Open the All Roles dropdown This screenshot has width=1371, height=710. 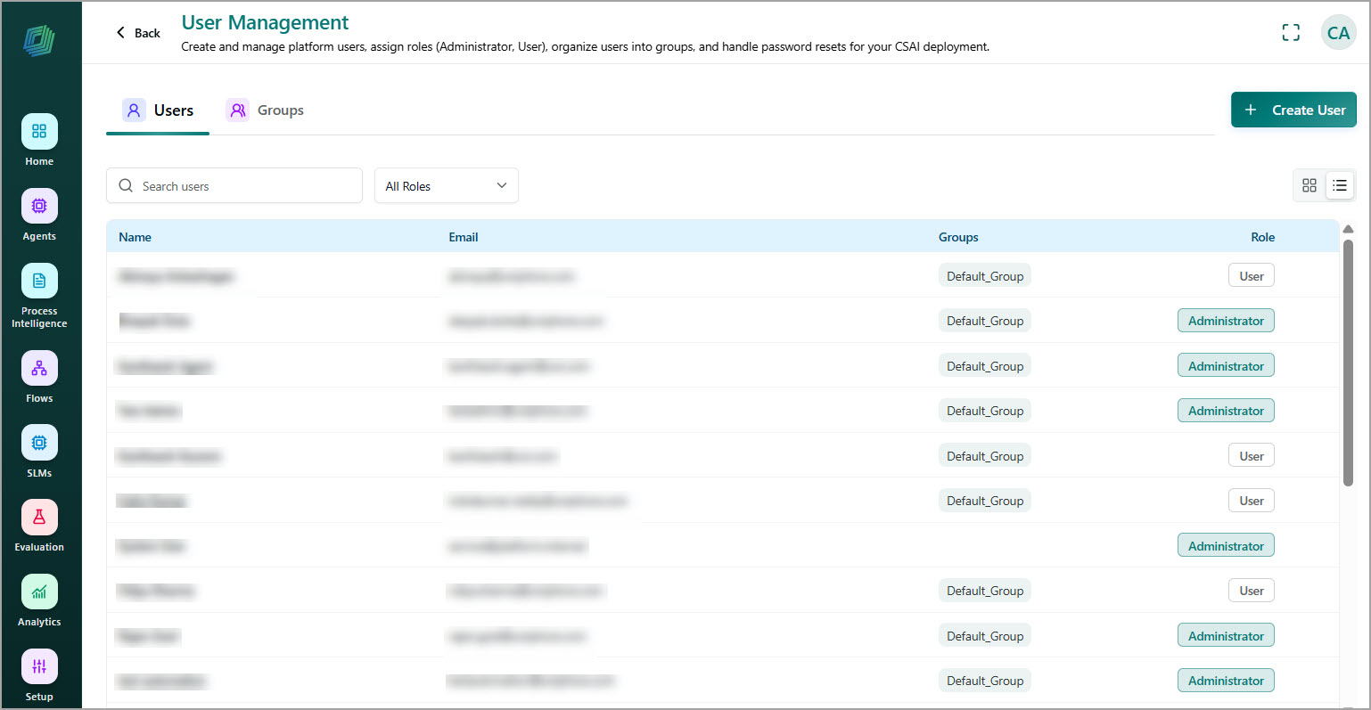pyautogui.click(x=447, y=185)
